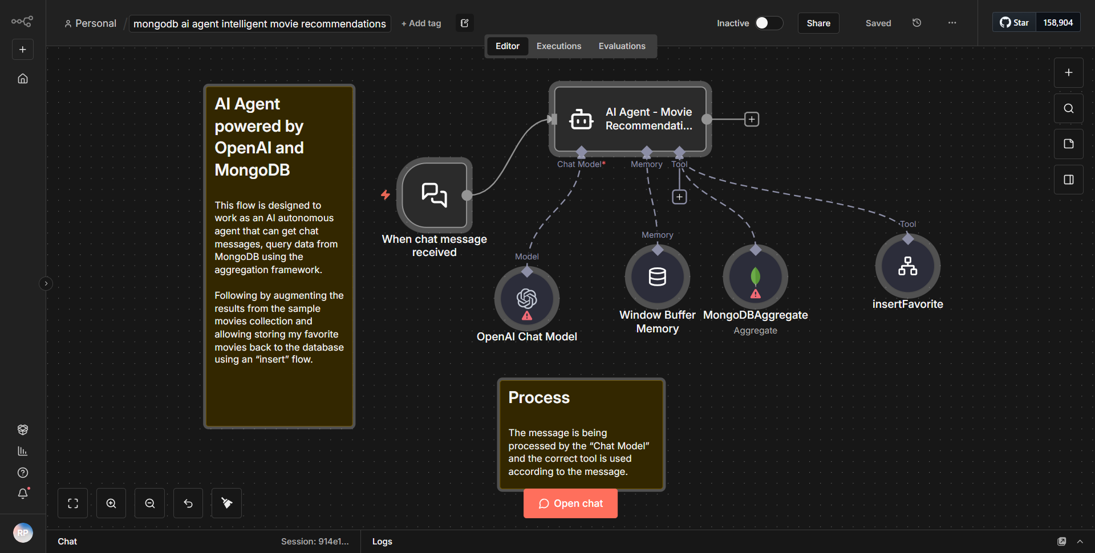The width and height of the screenshot is (1095, 553).
Task: Select the AI Agent Movie Recommendation node
Action: [x=630, y=119]
